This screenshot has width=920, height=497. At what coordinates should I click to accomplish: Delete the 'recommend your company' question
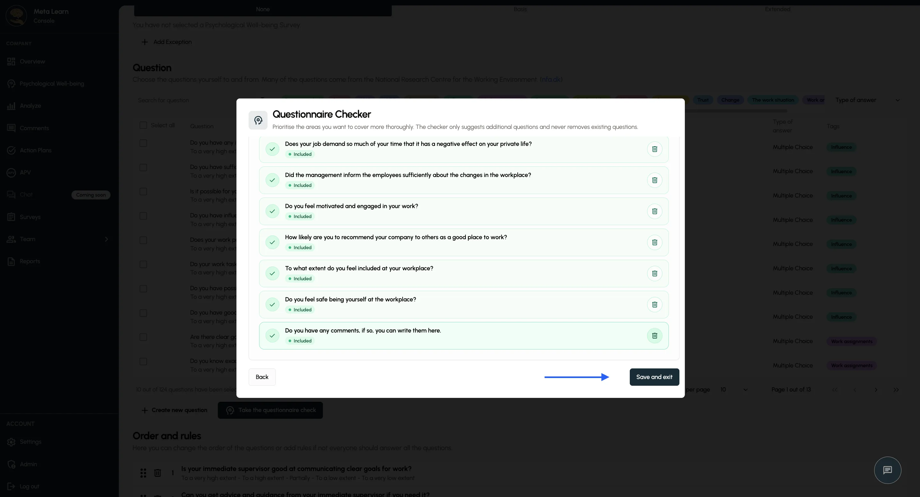654,242
